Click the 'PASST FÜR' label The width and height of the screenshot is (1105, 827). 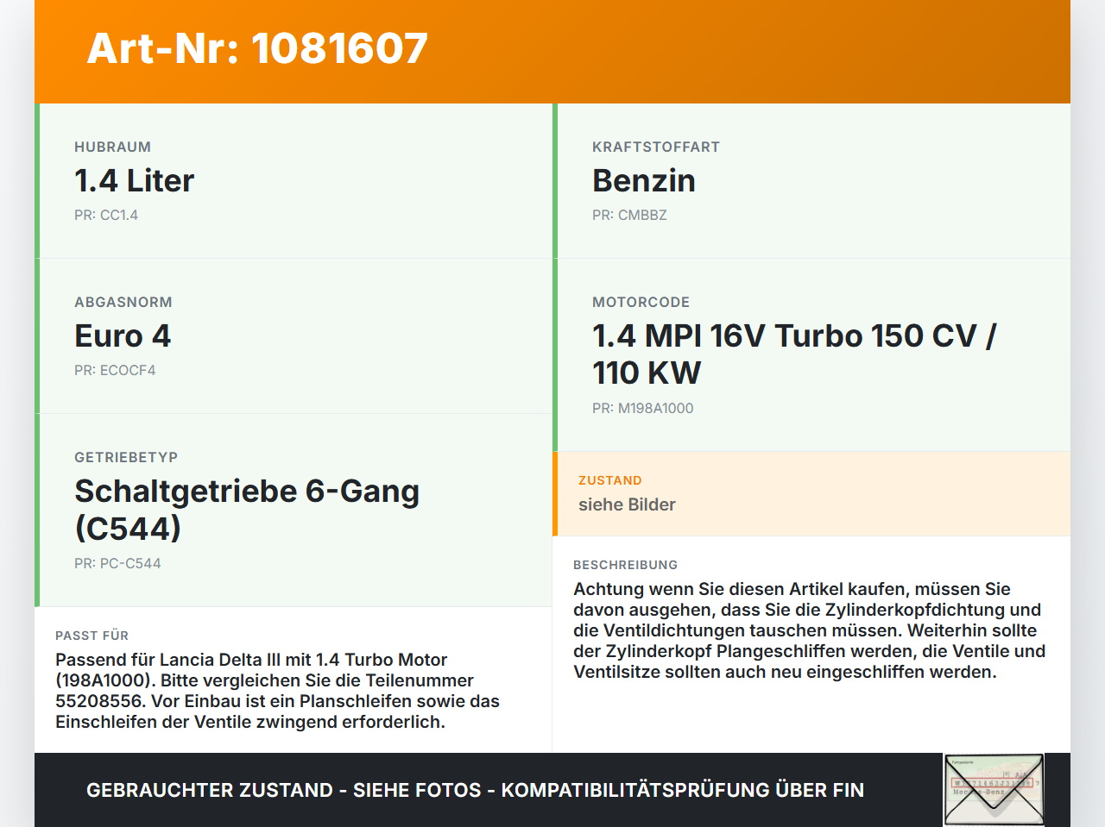coord(92,636)
